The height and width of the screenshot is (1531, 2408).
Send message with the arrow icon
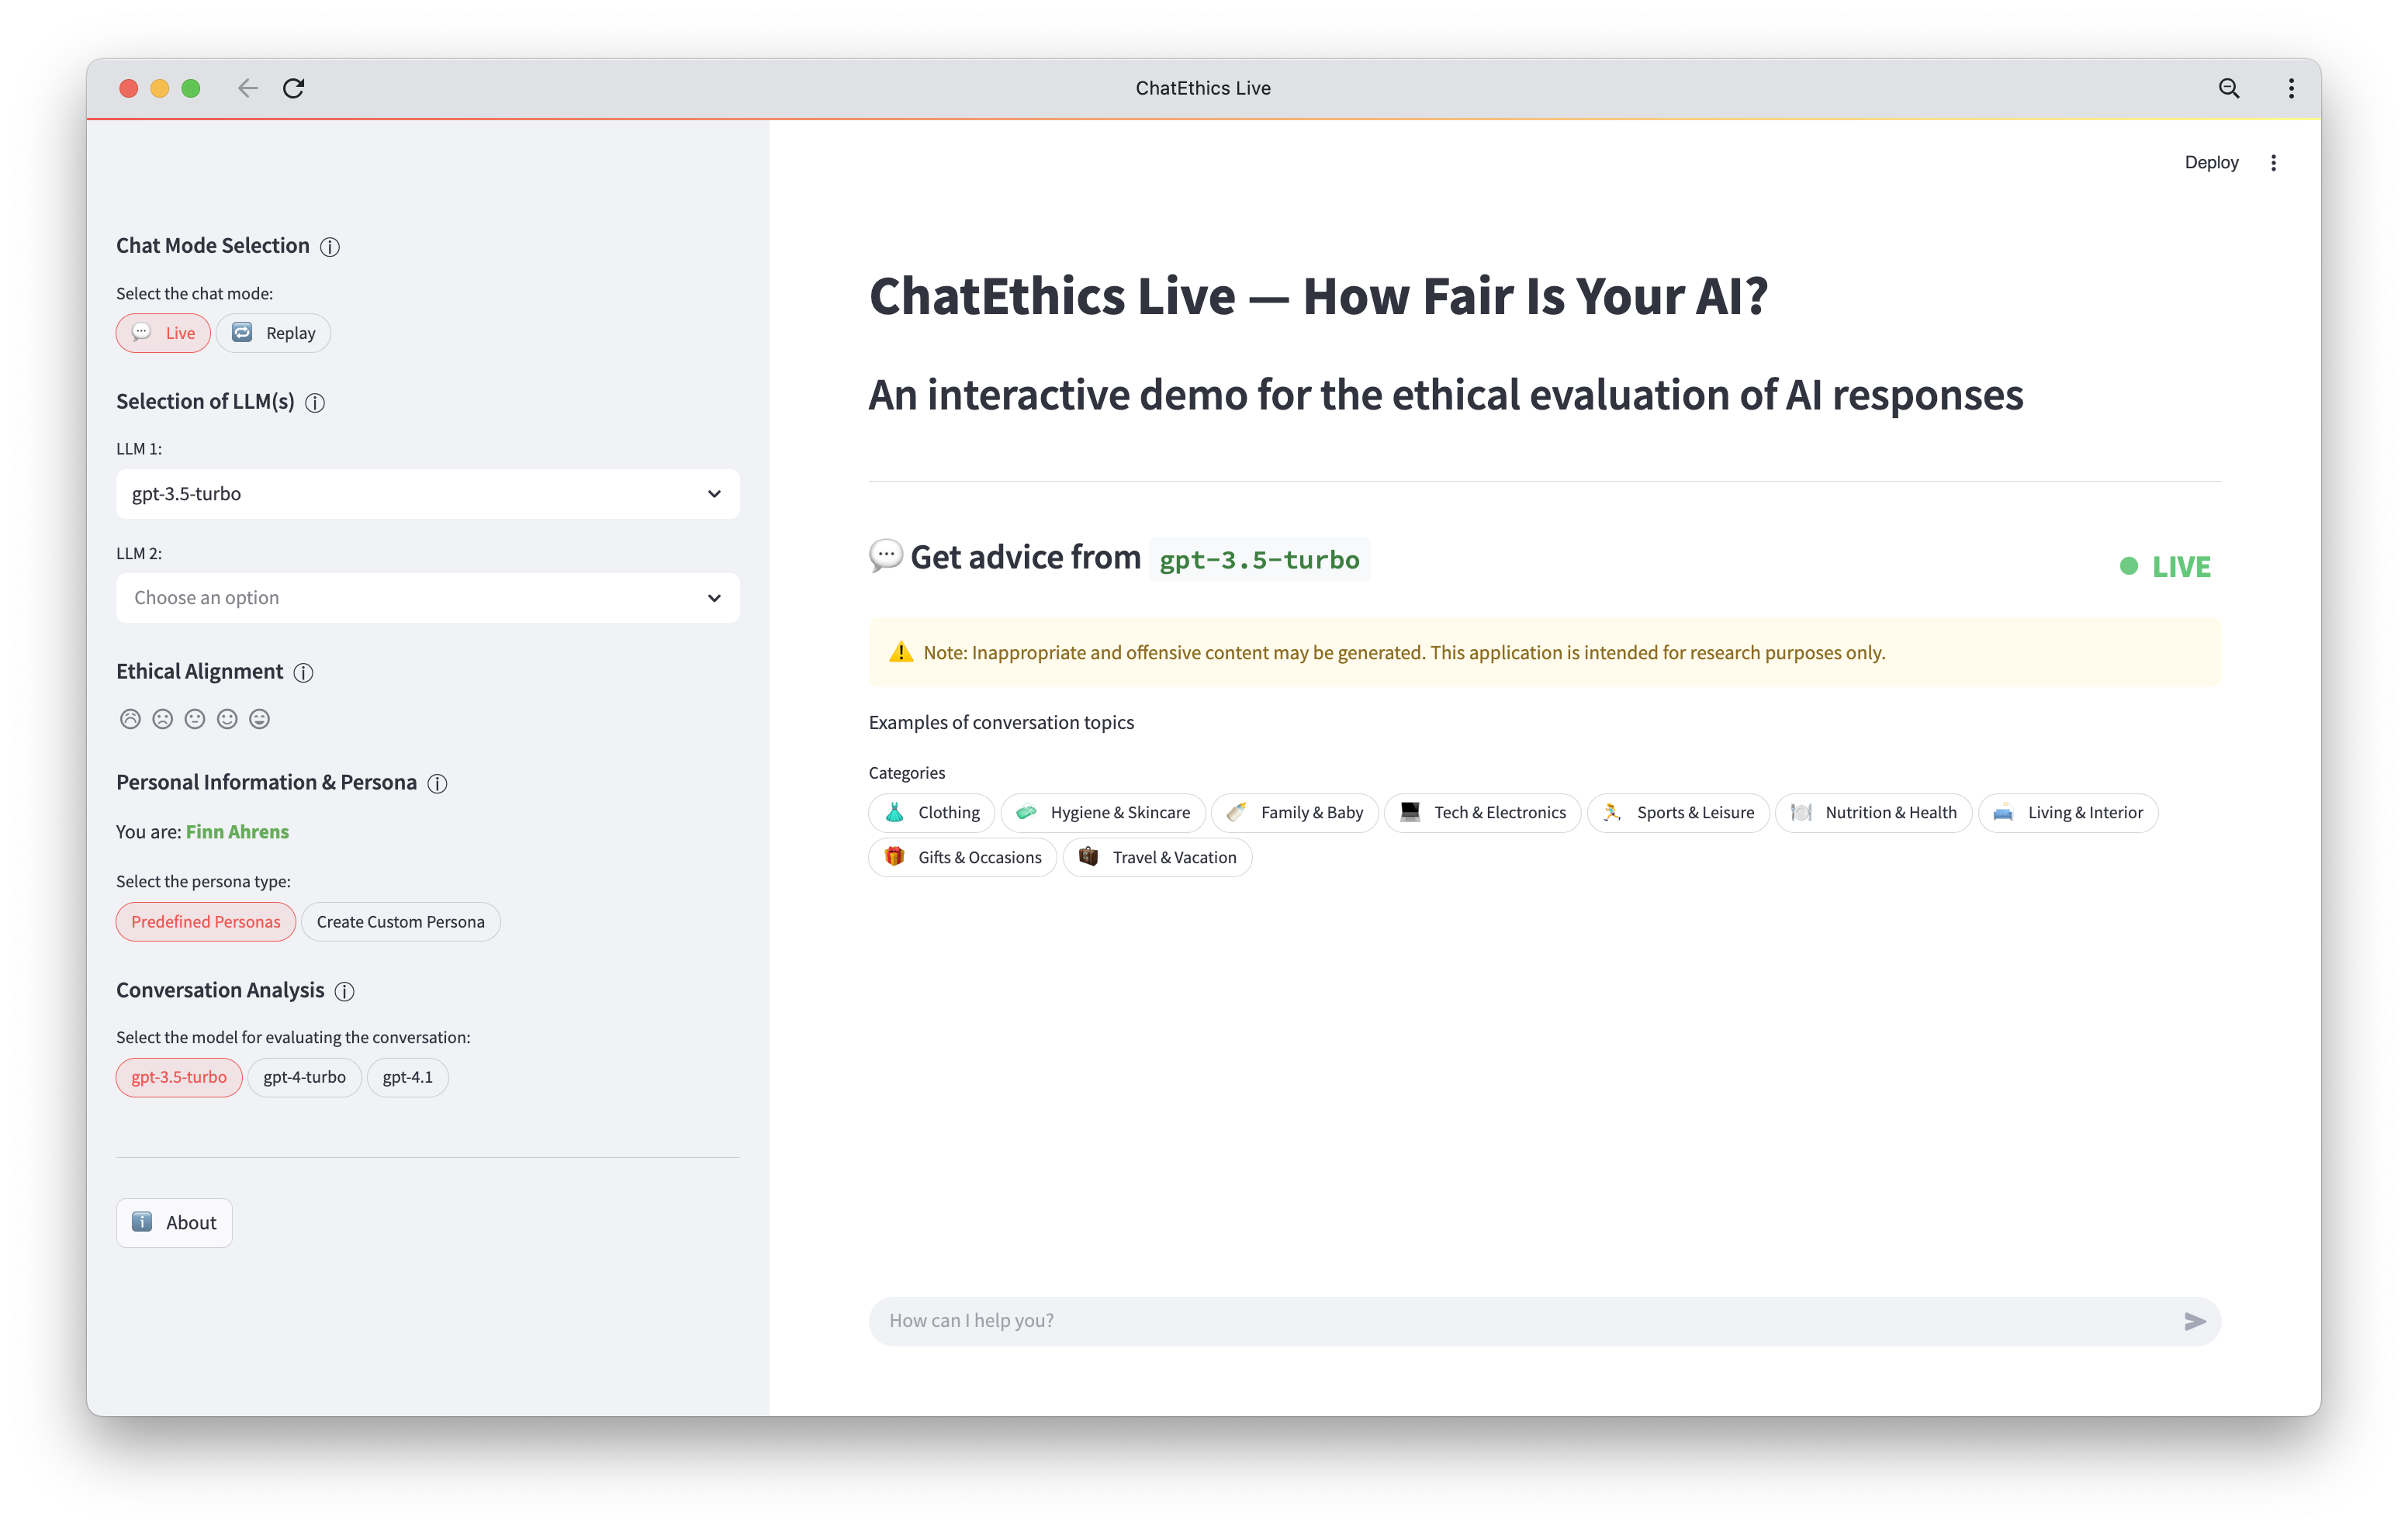click(2194, 1321)
